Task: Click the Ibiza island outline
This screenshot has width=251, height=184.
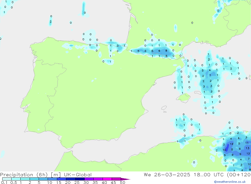Action: (164, 108)
